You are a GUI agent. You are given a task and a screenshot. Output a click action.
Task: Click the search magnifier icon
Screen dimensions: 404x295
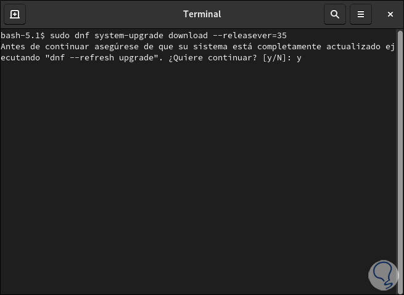click(x=335, y=14)
